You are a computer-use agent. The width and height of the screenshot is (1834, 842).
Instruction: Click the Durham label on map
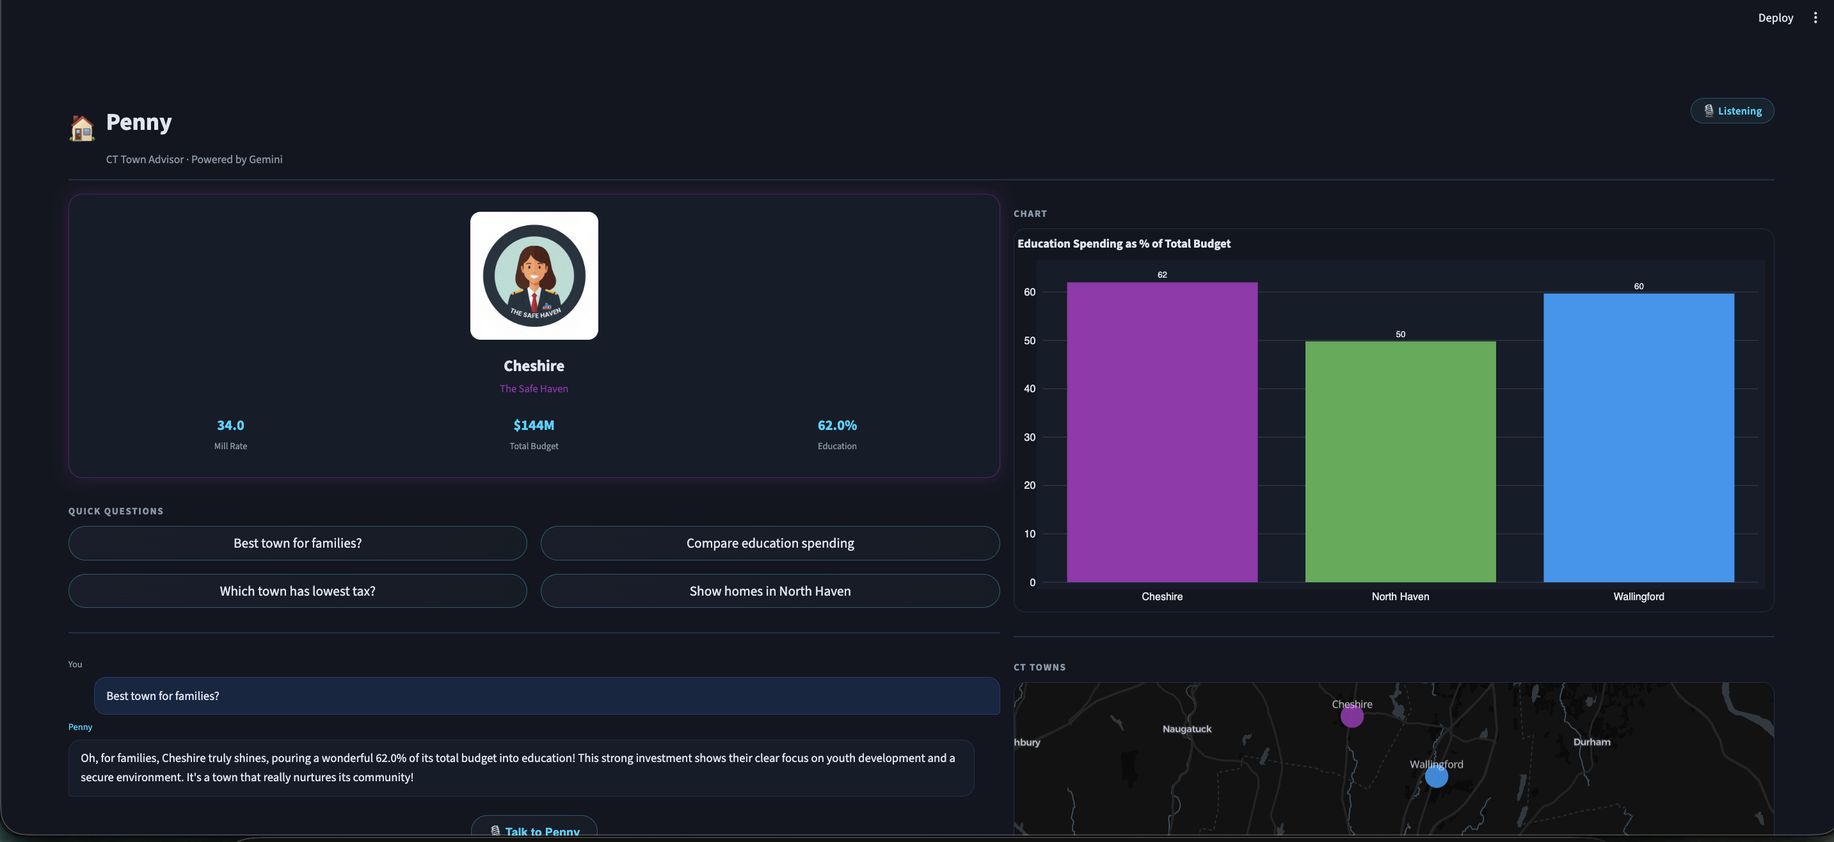click(x=1591, y=742)
